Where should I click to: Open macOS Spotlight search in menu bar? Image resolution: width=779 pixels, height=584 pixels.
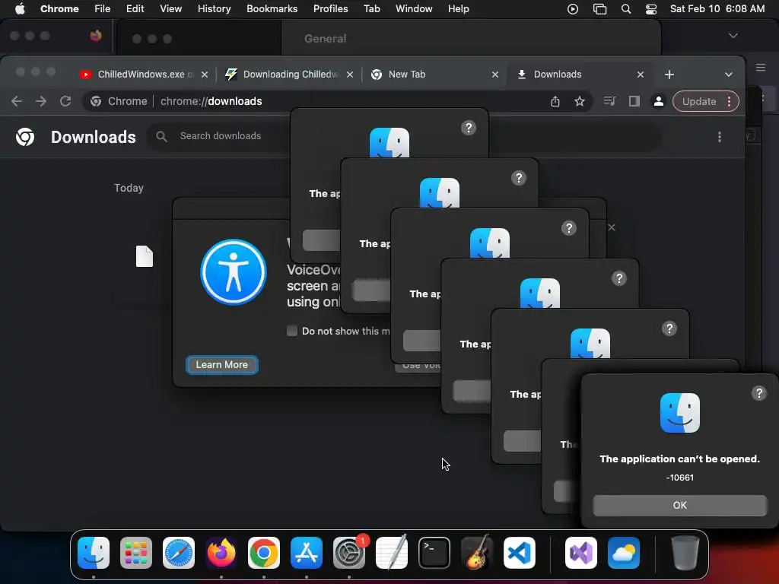(x=626, y=9)
